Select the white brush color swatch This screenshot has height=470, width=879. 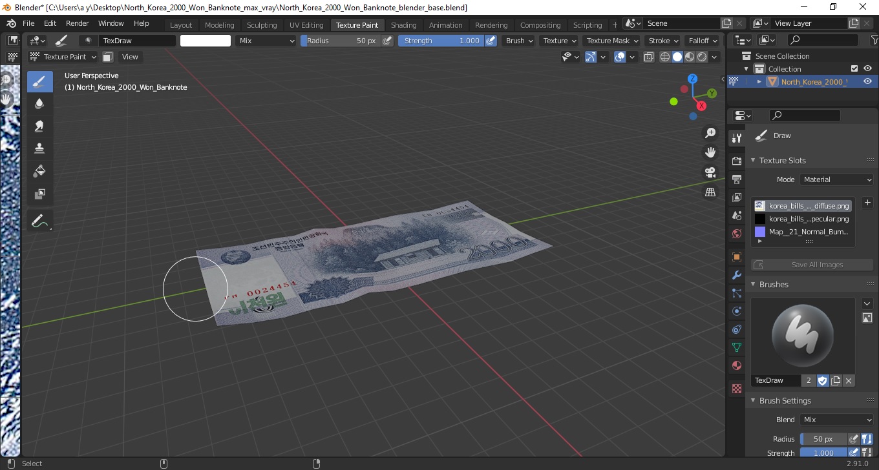206,41
